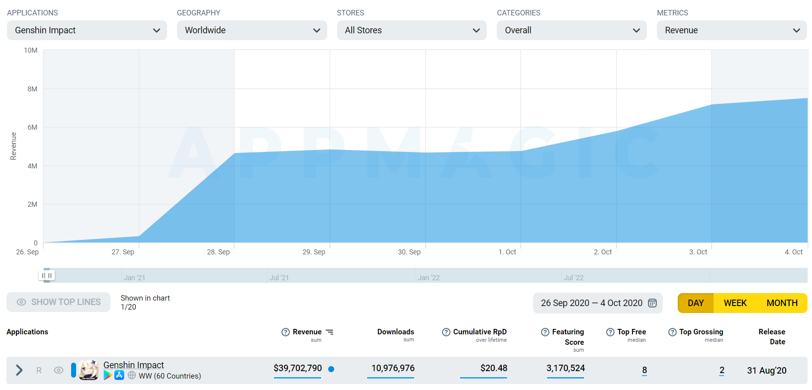Click the Top Free help icon
Viewport: 812px width, 390px height.
point(610,332)
